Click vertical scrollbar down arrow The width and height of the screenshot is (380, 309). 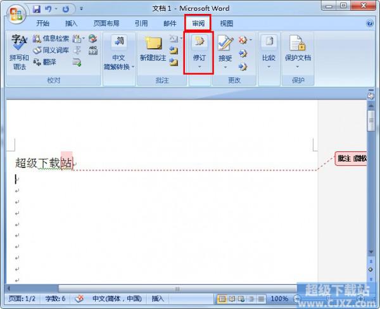click(370, 252)
